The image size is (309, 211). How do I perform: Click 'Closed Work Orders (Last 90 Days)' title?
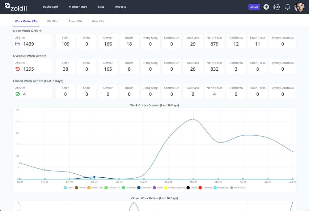coord(154,198)
